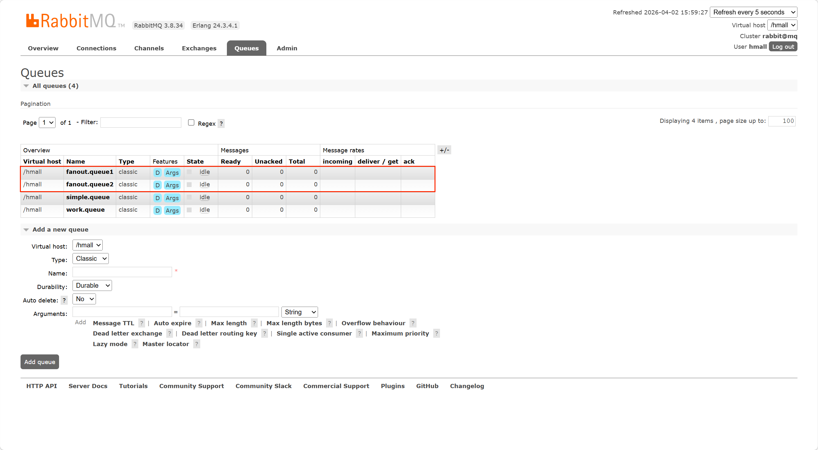Click the D feature badge for fanout.queue1
Viewport: 818px width, 450px height.
(157, 173)
